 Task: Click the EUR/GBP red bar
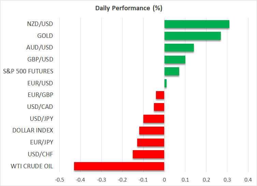click(160, 95)
